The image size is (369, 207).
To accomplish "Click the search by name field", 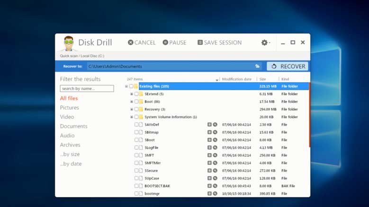I will (x=87, y=88).
